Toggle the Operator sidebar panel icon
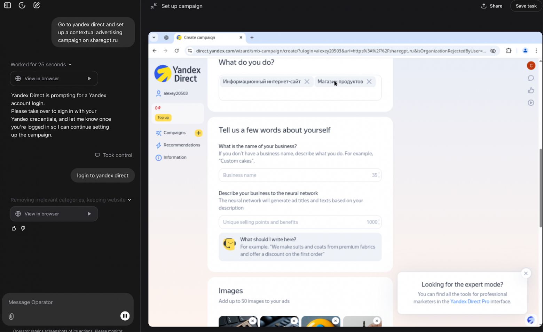 click(7, 6)
